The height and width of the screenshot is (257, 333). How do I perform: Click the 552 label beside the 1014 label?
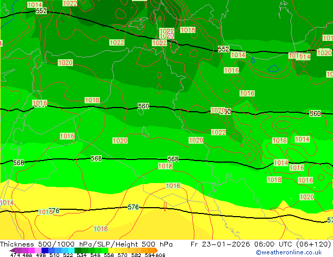tap(224, 49)
